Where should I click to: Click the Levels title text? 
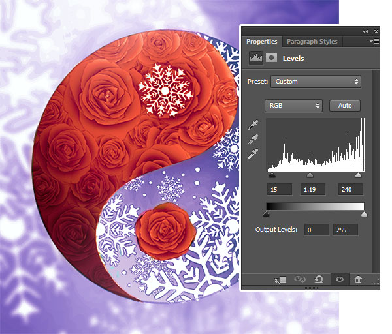point(293,59)
